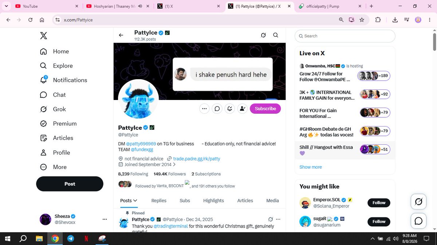Switch to the Media tab

click(x=272, y=201)
